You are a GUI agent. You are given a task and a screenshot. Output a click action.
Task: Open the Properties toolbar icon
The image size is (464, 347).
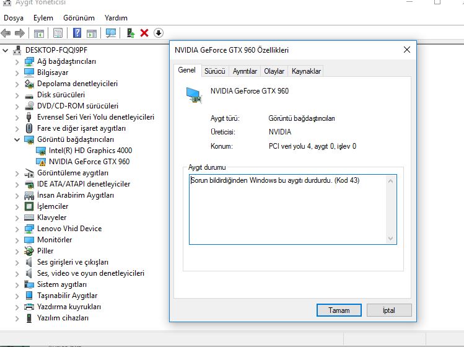(x=58, y=33)
